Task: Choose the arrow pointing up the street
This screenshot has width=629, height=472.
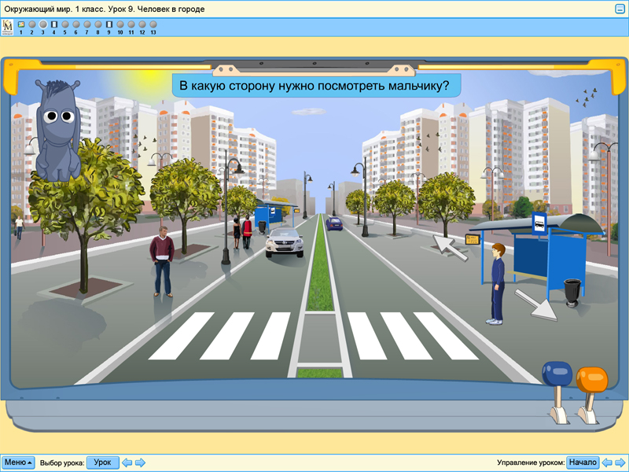Action: tap(450, 247)
